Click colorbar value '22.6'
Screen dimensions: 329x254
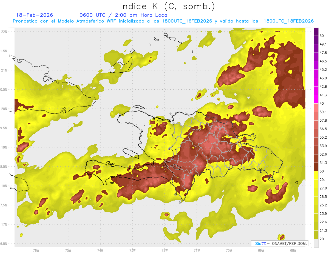323,222
